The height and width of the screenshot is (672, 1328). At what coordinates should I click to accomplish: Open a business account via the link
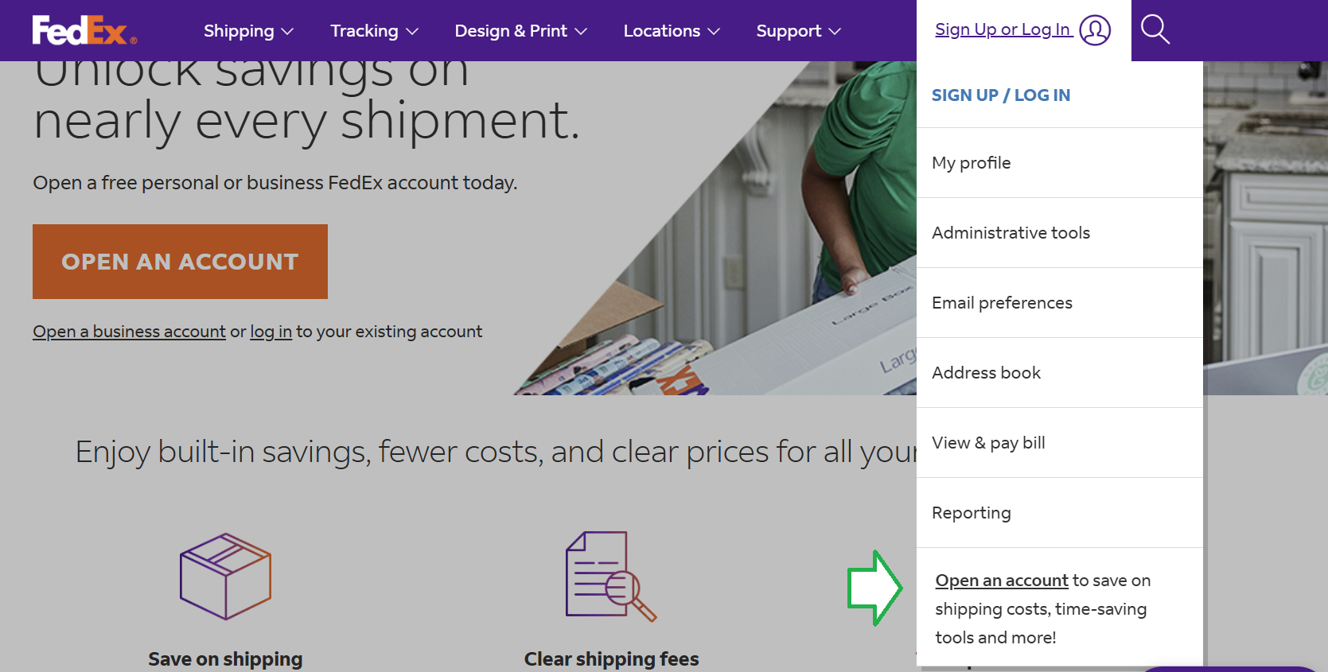tap(128, 331)
